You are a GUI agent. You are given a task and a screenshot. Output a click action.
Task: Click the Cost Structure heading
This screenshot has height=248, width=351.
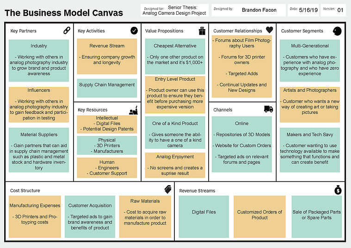click(25, 191)
